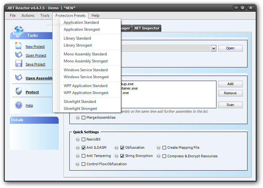Viewport: 263px width, 188px height.
Task: Open the Help menu in the menu bar
Action: coord(95,16)
